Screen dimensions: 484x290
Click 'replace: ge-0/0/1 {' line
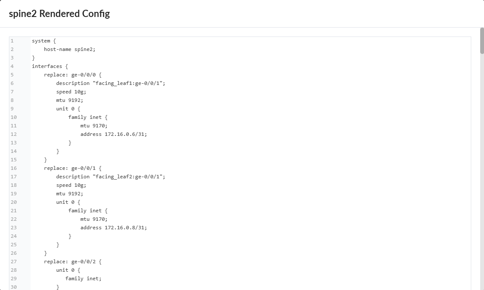pyautogui.click(x=73, y=168)
